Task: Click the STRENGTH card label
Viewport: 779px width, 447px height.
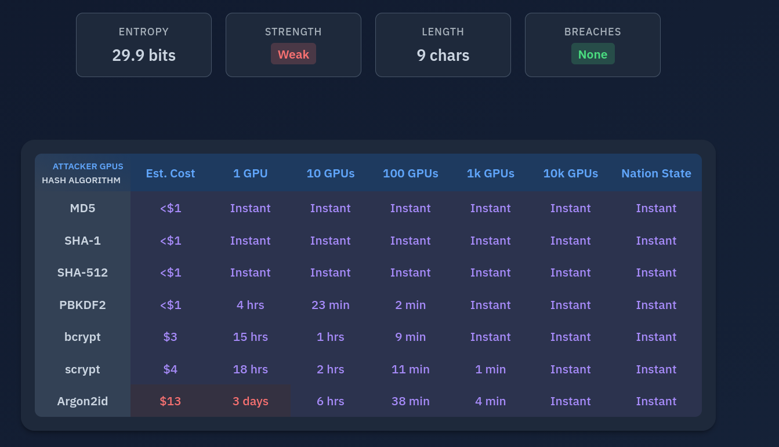Action: coord(294,32)
